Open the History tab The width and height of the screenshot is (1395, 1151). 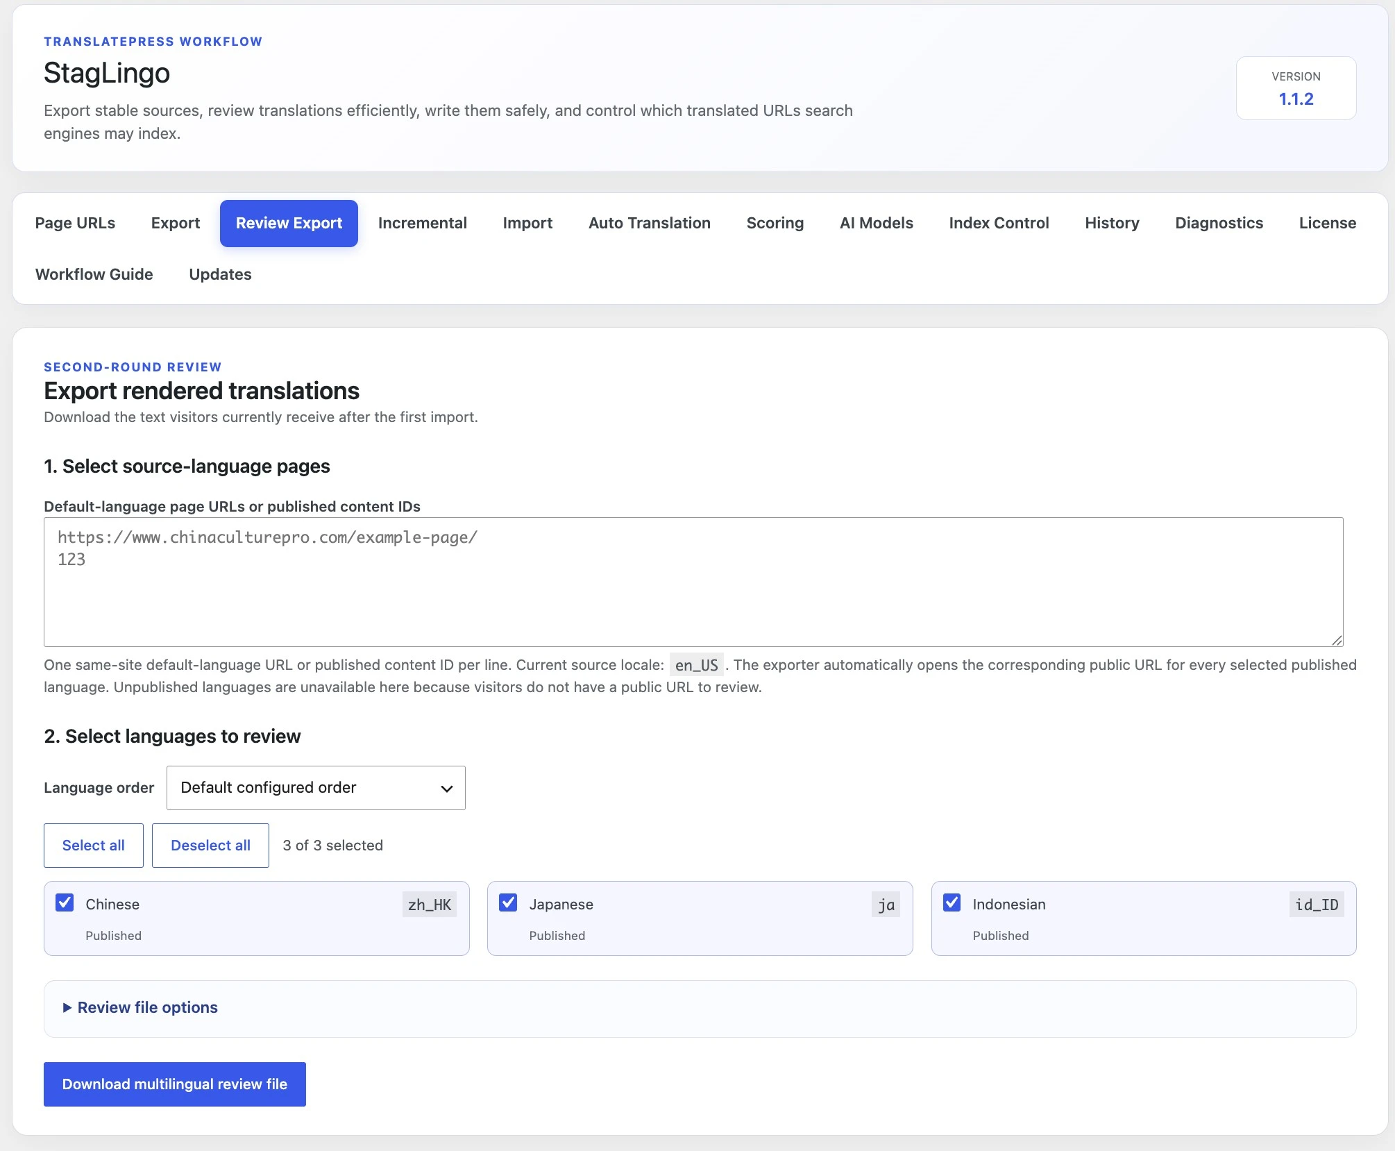(1112, 223)
